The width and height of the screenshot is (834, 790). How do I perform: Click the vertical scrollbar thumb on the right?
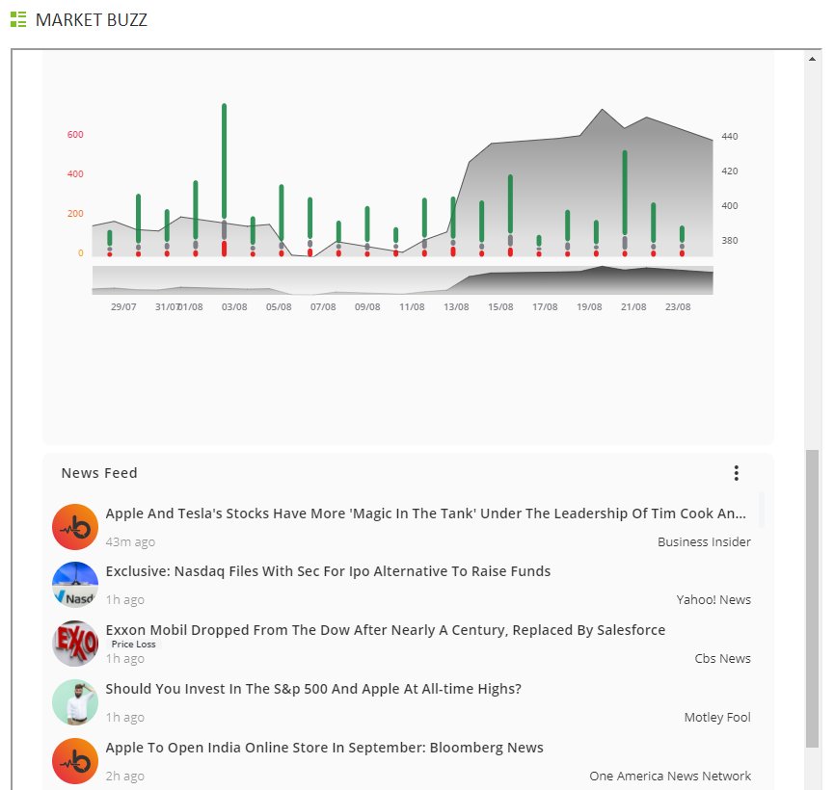click(x=812, y=597)
